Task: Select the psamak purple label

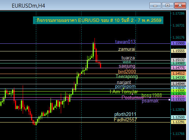Action: pyautogui.click(x=150, y=101)
